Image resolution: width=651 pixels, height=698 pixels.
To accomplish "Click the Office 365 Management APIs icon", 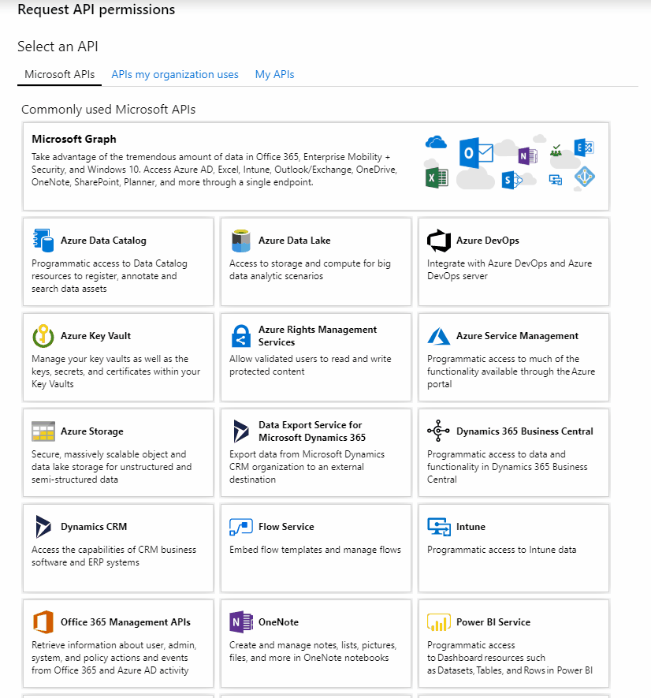I will tap(43, 621).
